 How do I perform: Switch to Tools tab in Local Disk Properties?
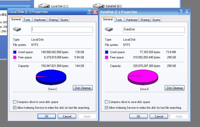(27, 20)
